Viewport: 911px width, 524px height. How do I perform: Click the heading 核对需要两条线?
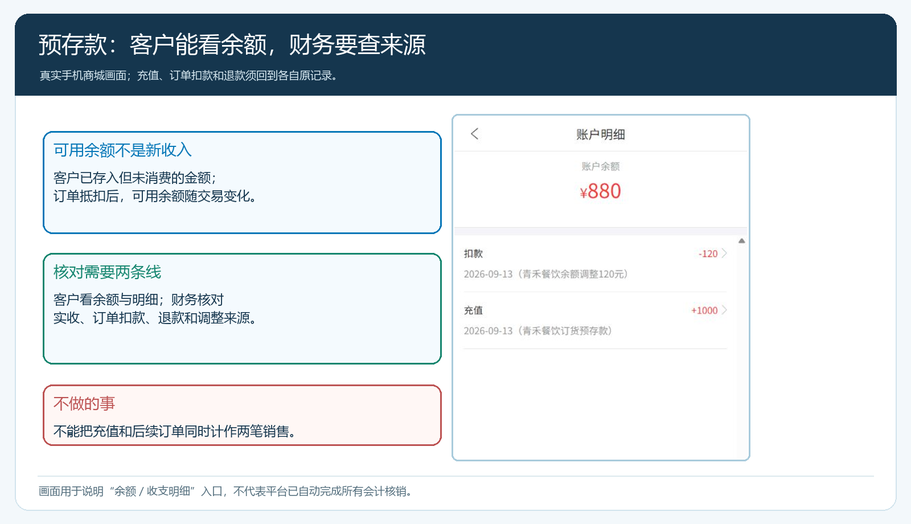coord(107,272)
